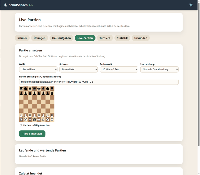Click the SchulSchach knight logo icon

pos(6,5)
